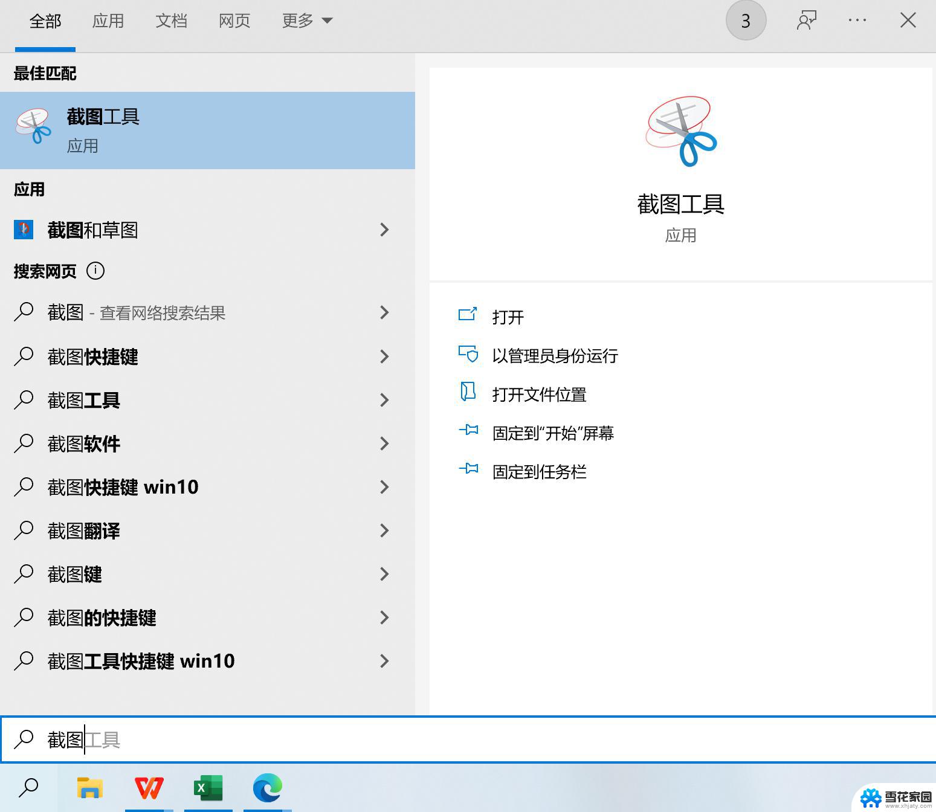This screenshot has width=936, height=812.
Task: Click the 打开 open-window icon
Action: point(468,314)
